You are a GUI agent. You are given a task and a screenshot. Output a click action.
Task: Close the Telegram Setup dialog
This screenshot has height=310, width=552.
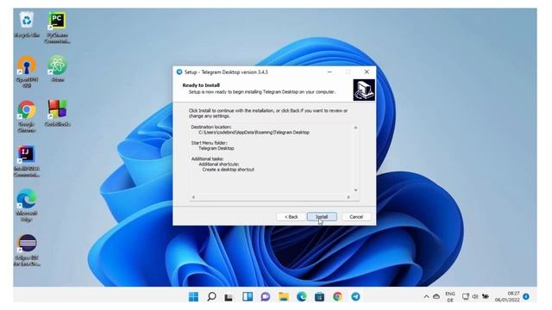(x=367, y=71)
